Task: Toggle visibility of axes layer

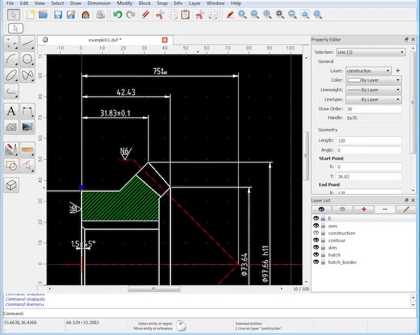Action: coord(316,226)
